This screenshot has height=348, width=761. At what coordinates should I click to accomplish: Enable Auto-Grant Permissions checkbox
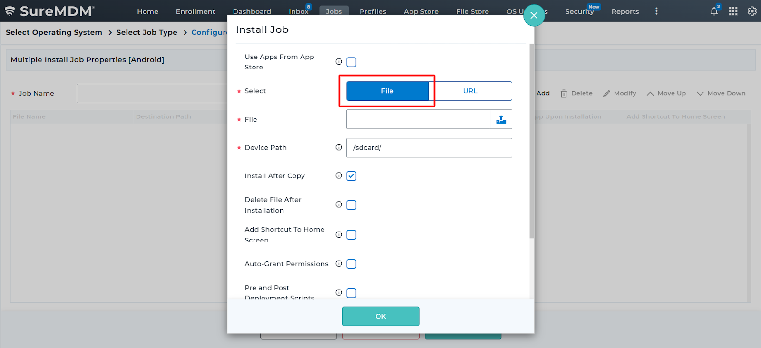(351, 264)
